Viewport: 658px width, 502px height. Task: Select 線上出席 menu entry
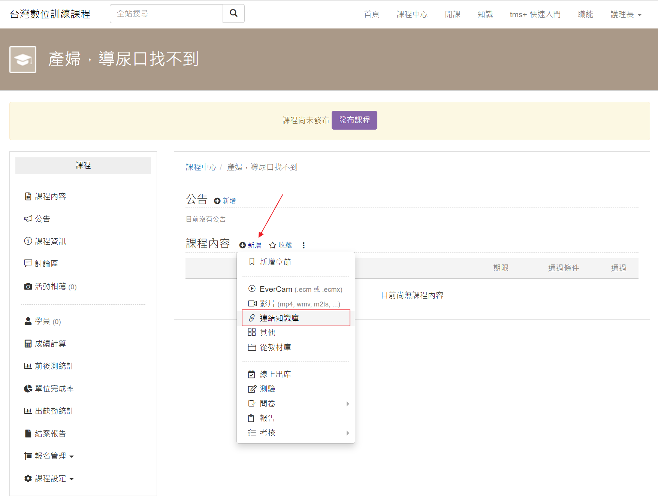(296, 374)
